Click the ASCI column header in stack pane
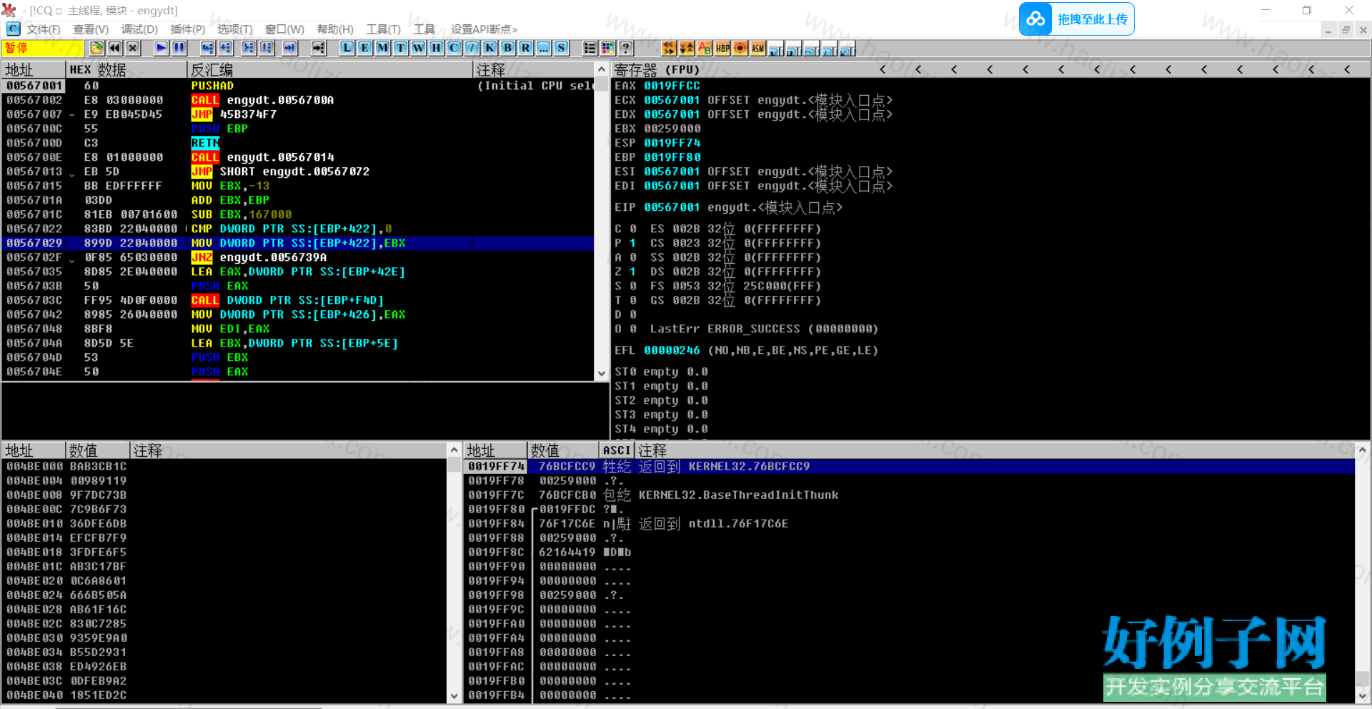The width and height of the screenshot is (1372, 709). [617, 450]
